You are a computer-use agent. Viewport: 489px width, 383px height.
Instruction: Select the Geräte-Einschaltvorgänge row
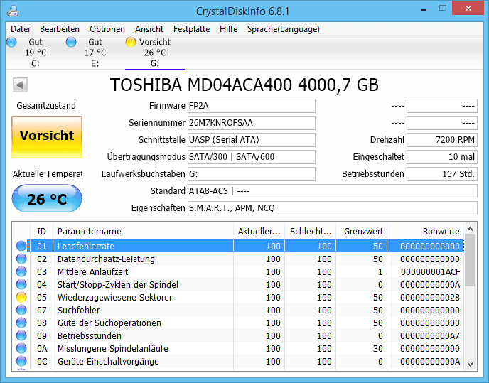click(x=240, y=361)
